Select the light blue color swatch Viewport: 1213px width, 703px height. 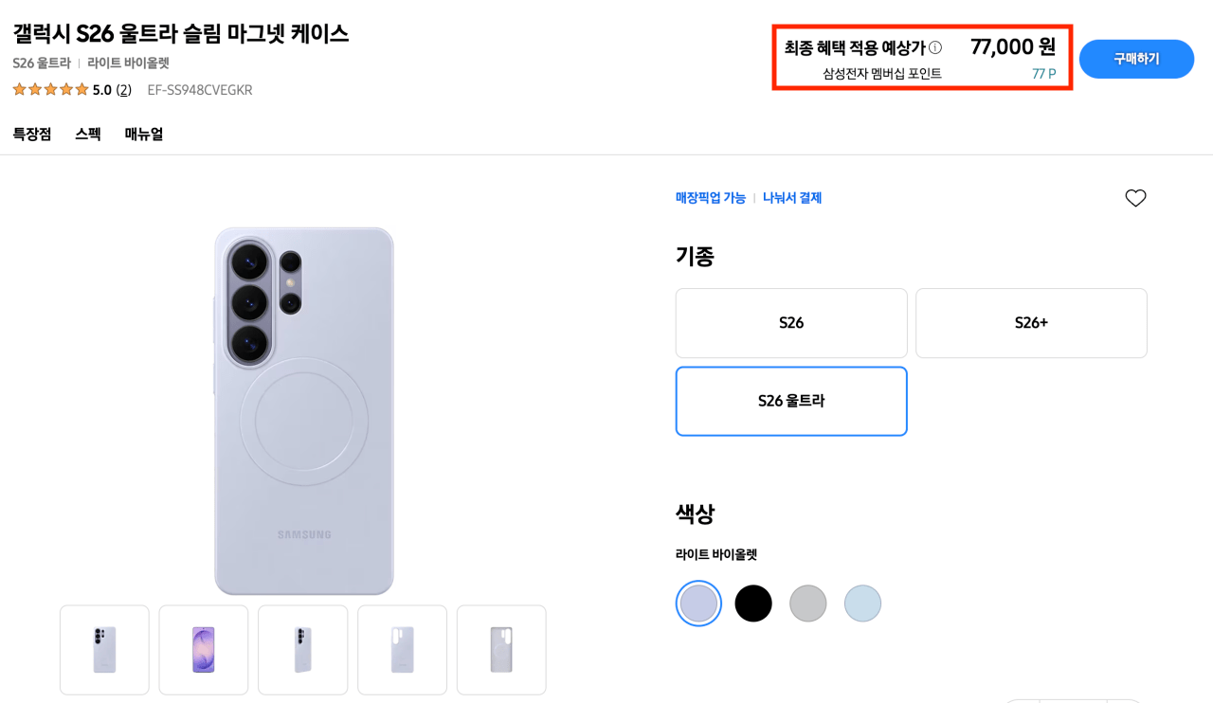862,603
